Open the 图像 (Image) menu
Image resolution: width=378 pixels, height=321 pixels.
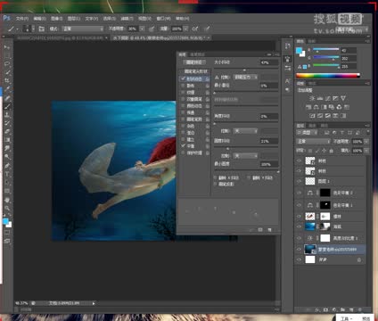(56, 19)
